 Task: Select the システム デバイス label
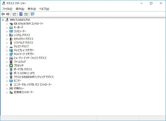pyautogui.click(x=22, y=35)
